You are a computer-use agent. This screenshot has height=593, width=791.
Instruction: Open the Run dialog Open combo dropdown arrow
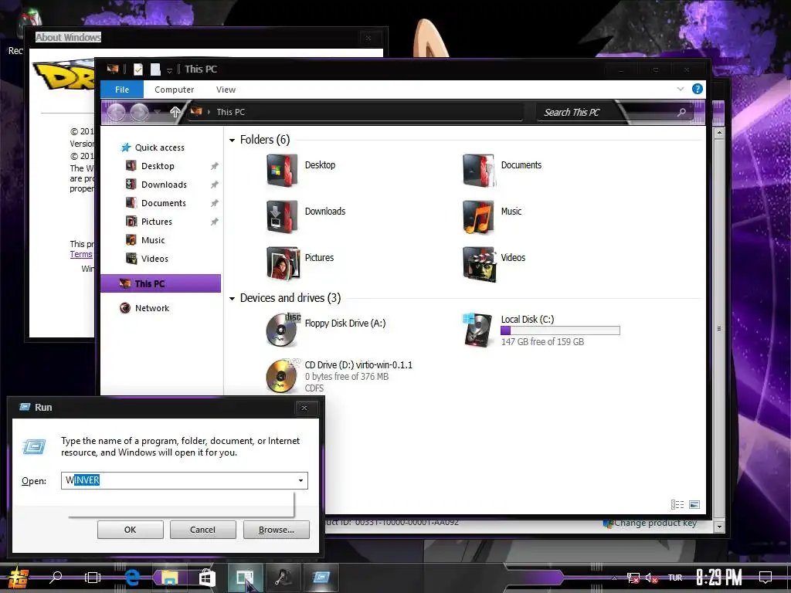point(300,480)
